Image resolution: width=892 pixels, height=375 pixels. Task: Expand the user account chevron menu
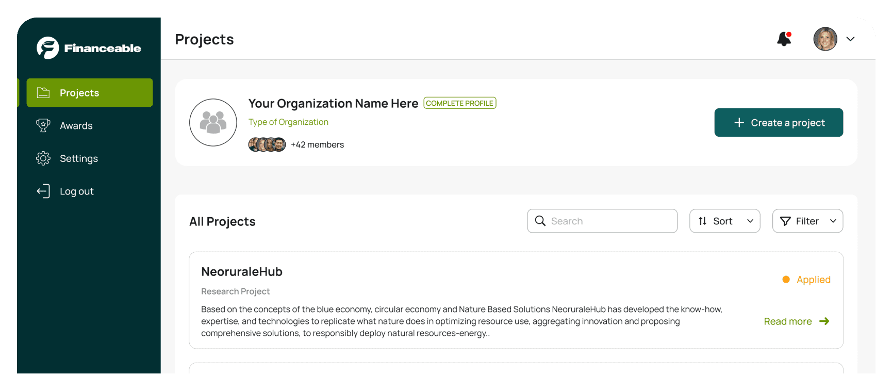[850, 39]
